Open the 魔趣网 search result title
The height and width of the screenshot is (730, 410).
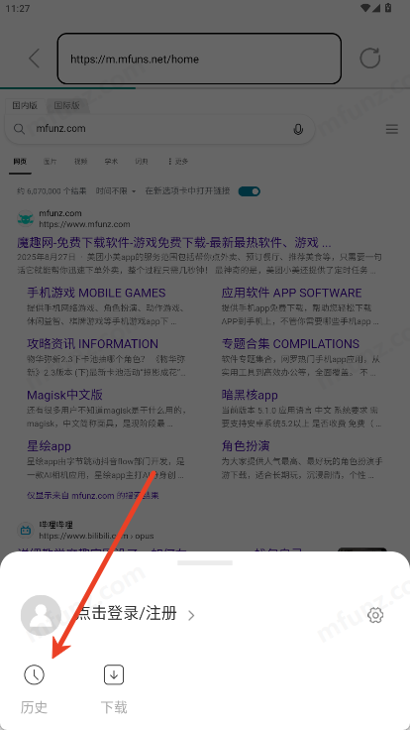(x=174, y=243)
